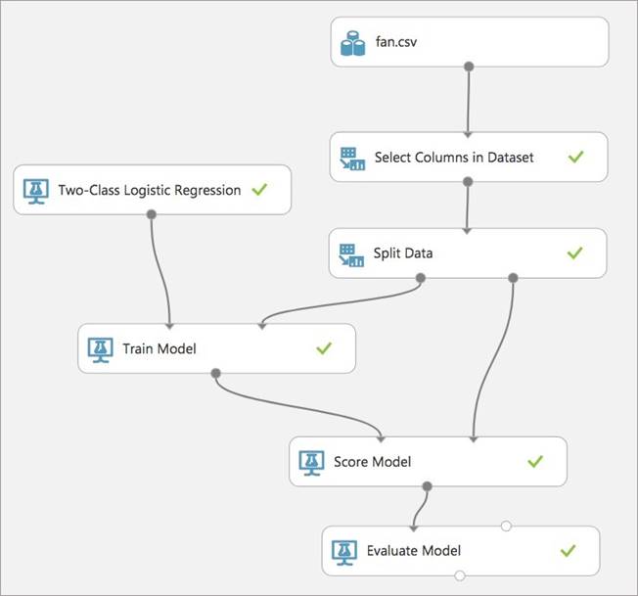The image size is (638, 596).
Task: Click the Select Columns in Dataset module icon
Action: pyautogui.click(x=351, y=158)
